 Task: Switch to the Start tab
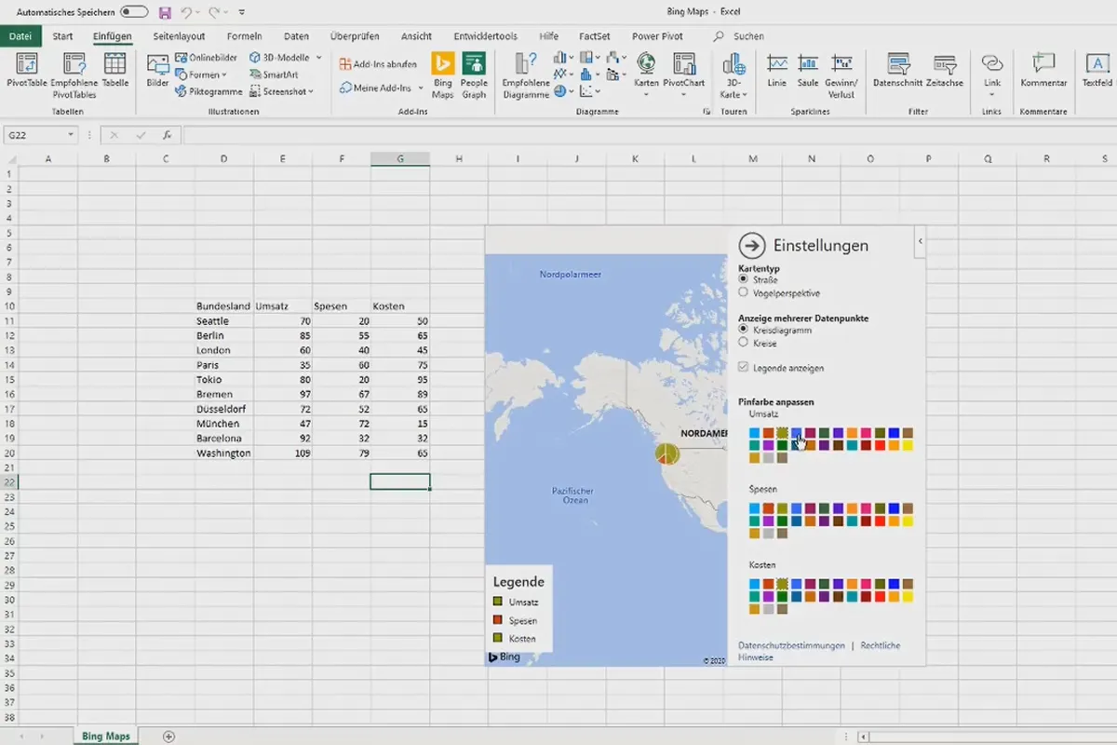click(63, 36)
